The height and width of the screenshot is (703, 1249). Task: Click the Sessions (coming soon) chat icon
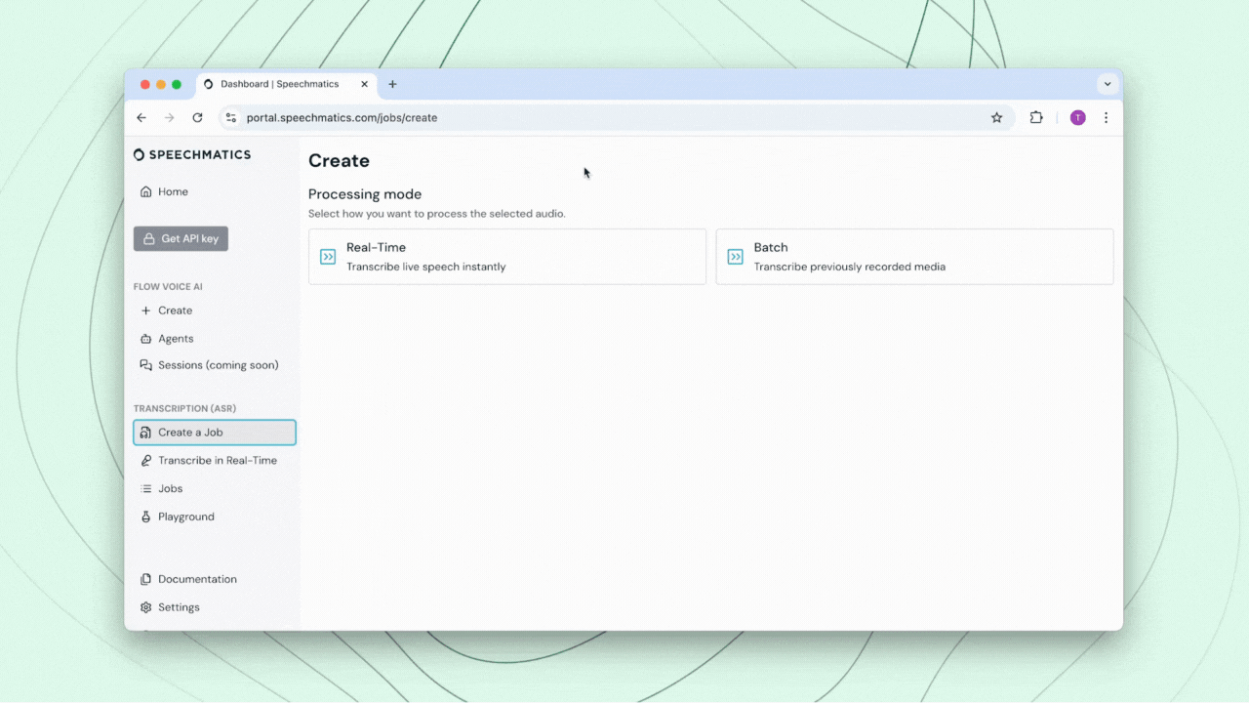(146, 365)
